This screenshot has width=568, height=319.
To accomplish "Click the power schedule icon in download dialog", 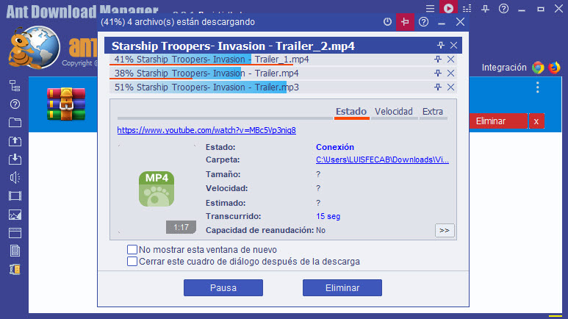I will pos(387,22).
